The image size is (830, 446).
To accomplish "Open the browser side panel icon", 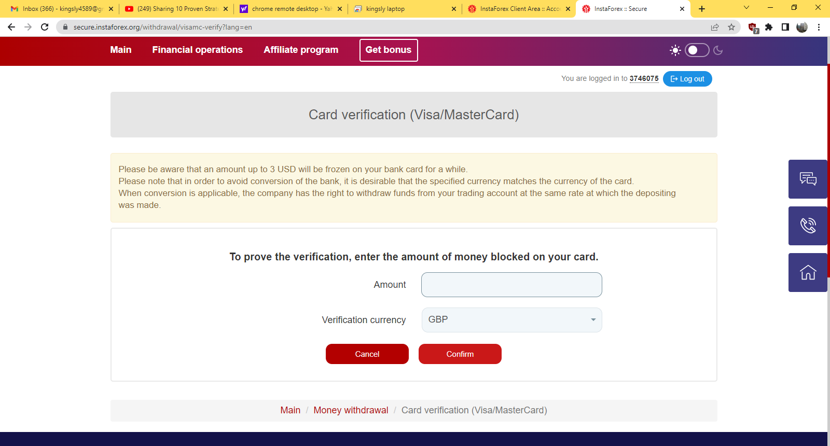I will [x=785, y=27].
